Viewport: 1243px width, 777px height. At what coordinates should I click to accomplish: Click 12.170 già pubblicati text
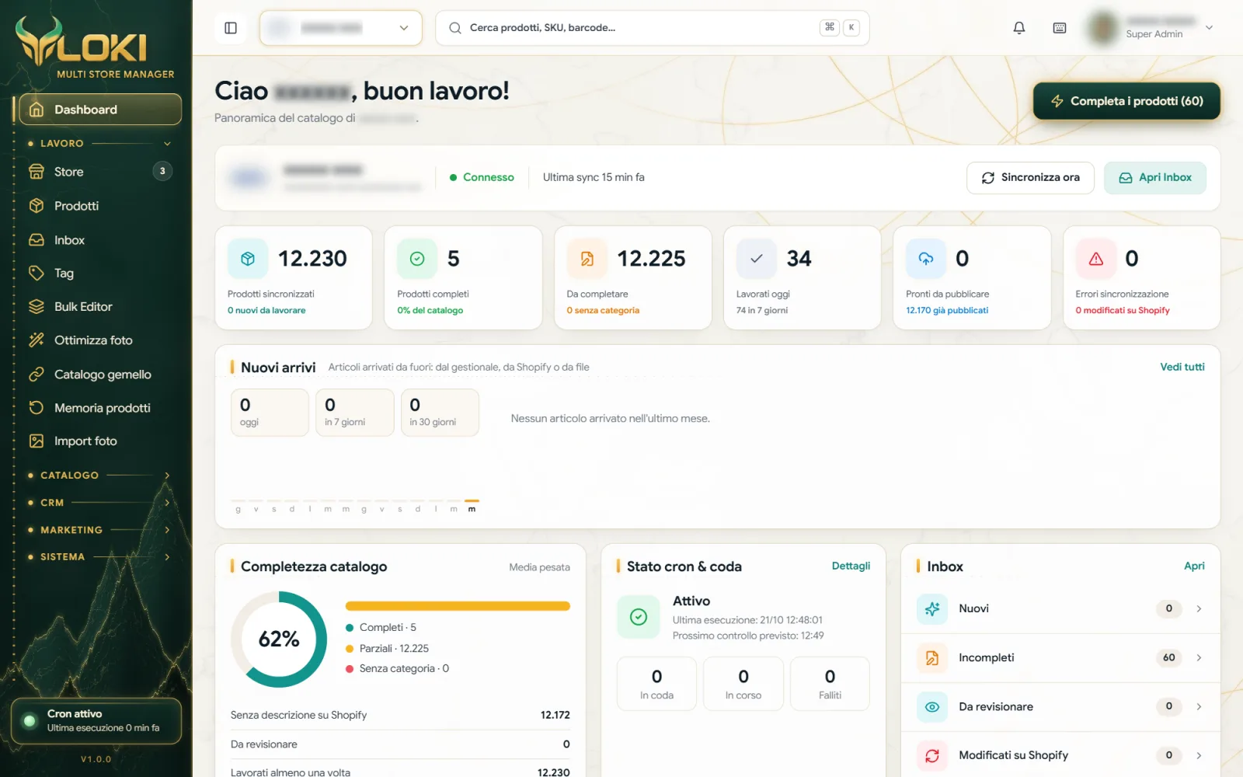[x=947, y=310]
